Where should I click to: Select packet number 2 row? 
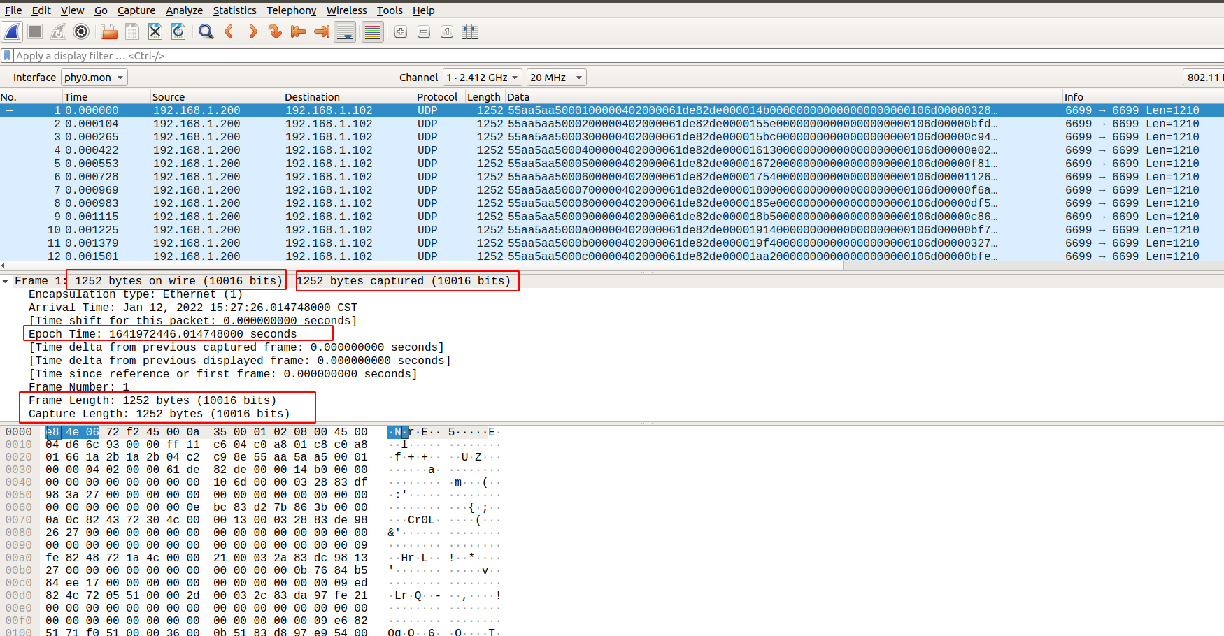(x=612, y=124)
